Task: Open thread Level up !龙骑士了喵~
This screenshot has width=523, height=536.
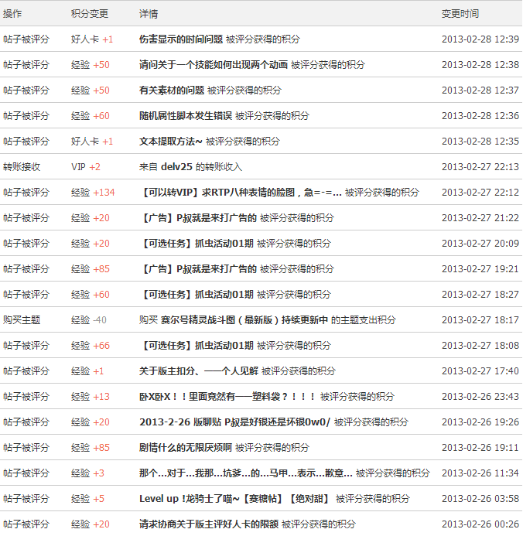Action: point(235,498)
